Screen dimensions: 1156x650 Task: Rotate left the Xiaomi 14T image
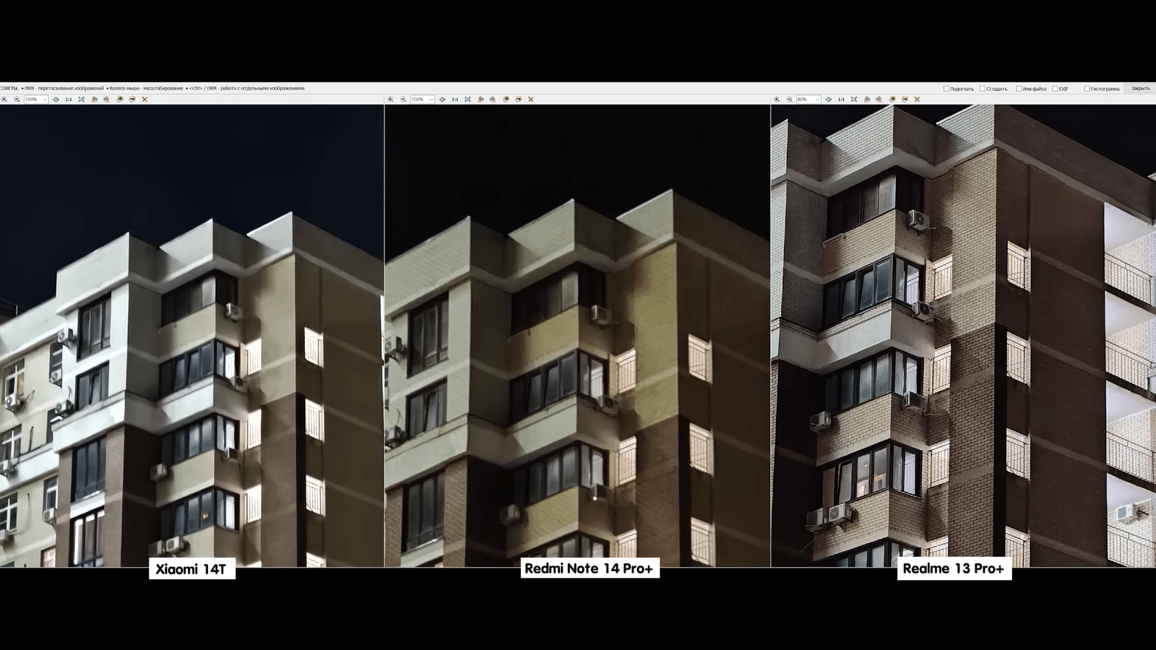[x=94, y=99]
